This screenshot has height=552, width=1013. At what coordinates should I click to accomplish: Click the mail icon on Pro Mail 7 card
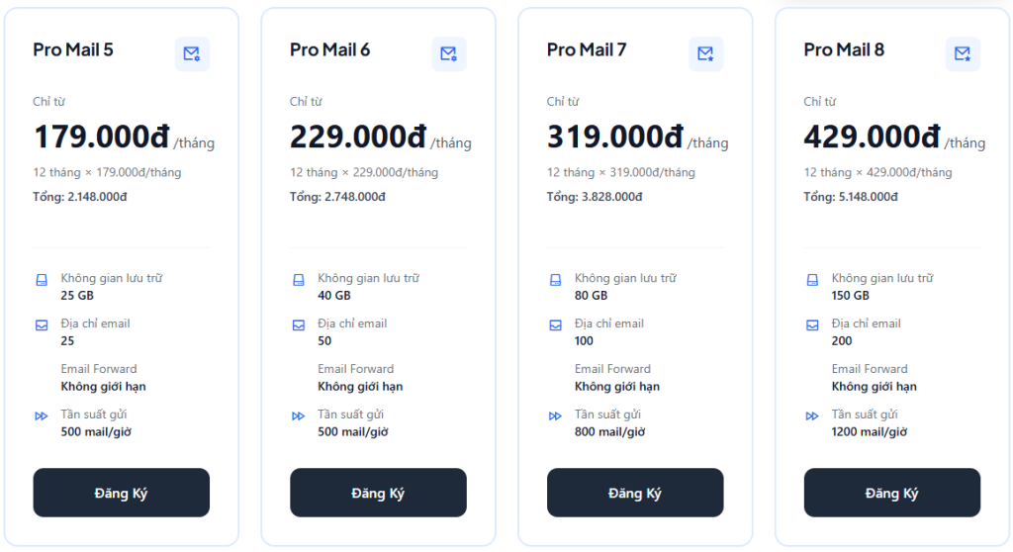pos(705,53)
